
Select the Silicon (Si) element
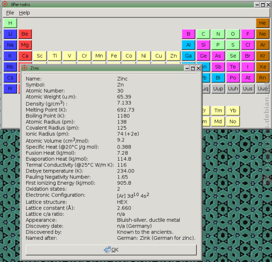click(x=203, y=45)
